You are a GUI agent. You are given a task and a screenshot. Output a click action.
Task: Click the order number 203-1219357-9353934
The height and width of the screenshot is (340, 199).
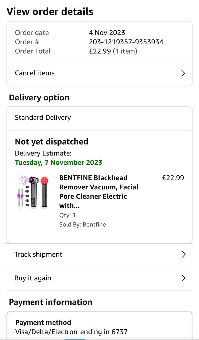coord(126,42)
